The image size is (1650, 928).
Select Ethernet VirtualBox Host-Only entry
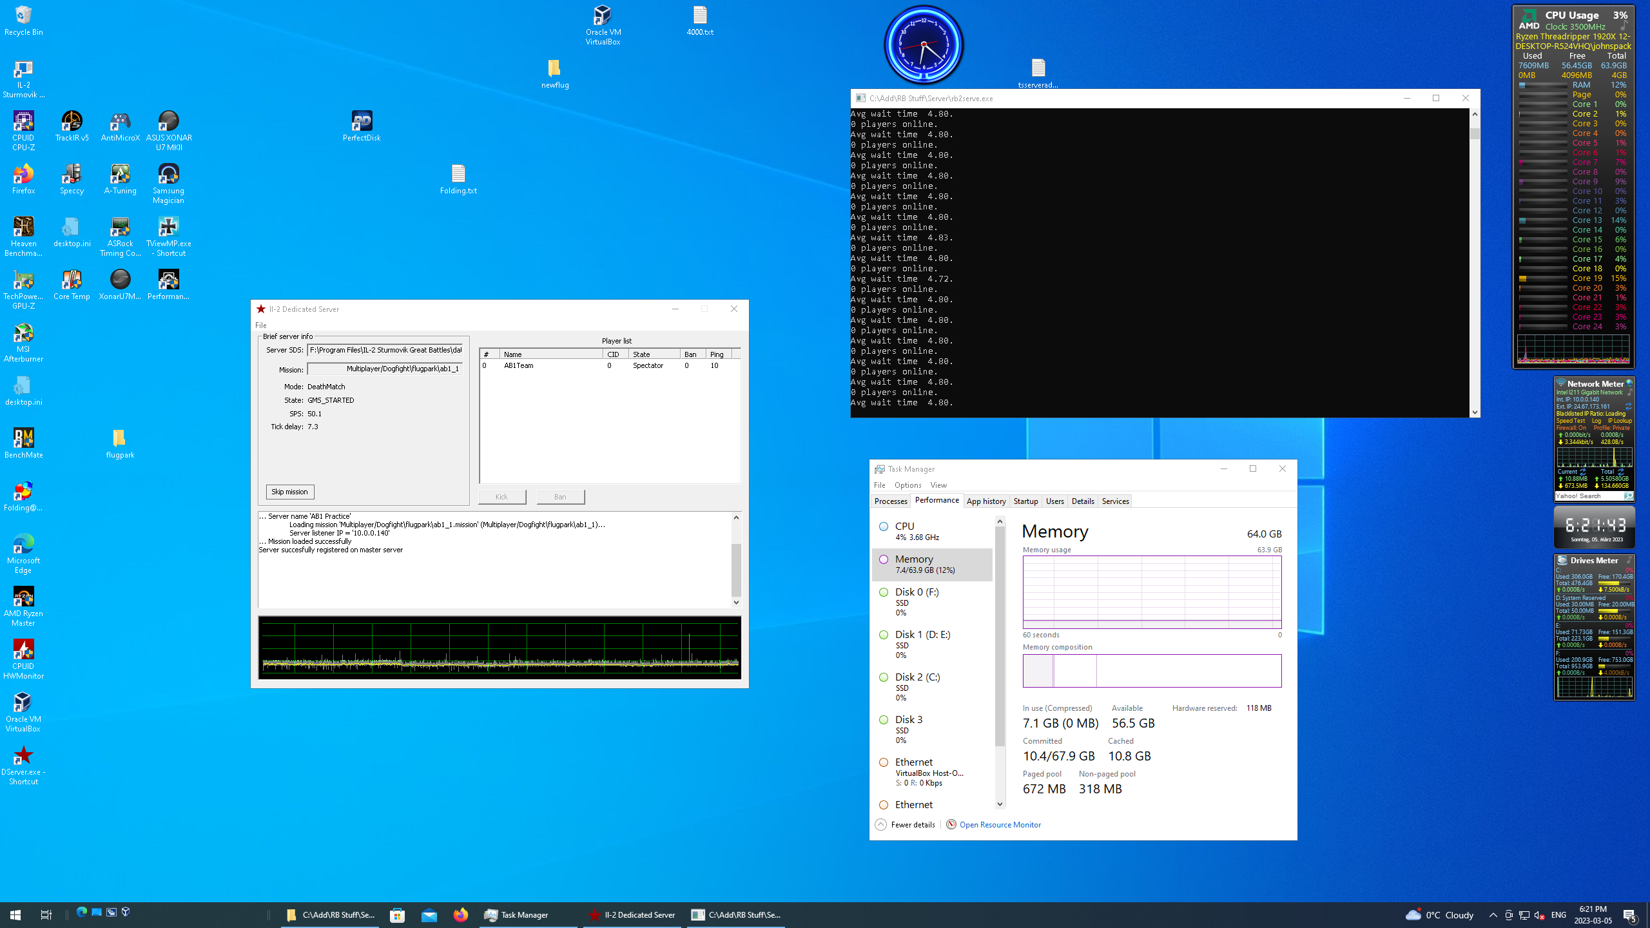[x=932, y=772]
